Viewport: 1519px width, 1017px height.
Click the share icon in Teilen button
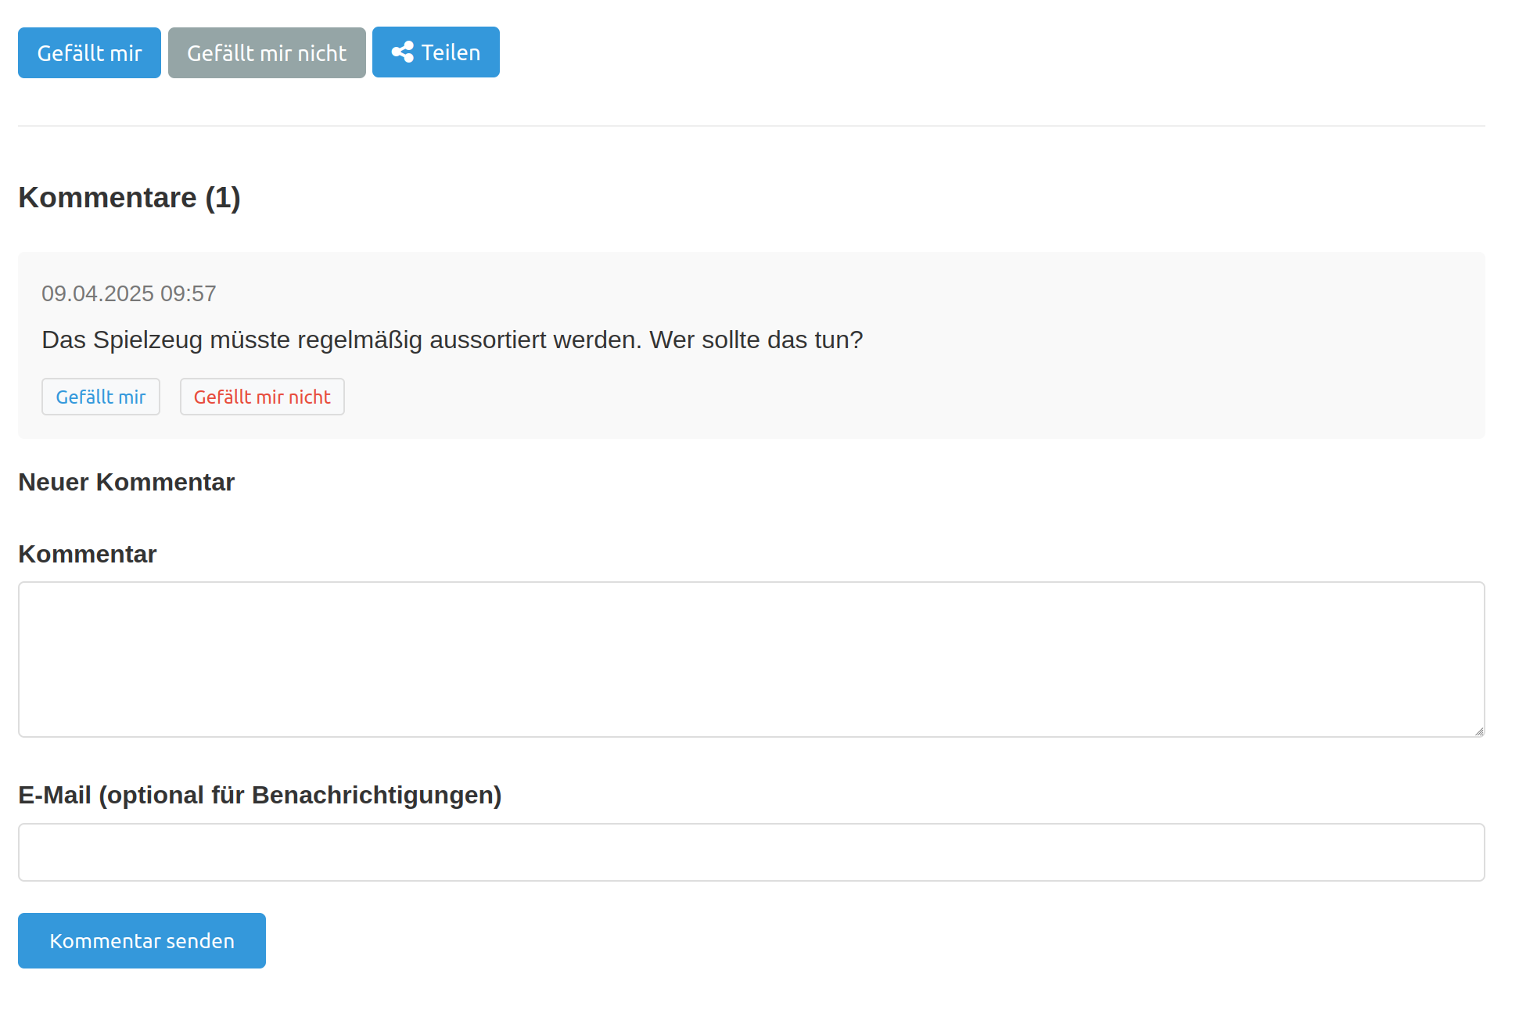(x=402, y=52)
